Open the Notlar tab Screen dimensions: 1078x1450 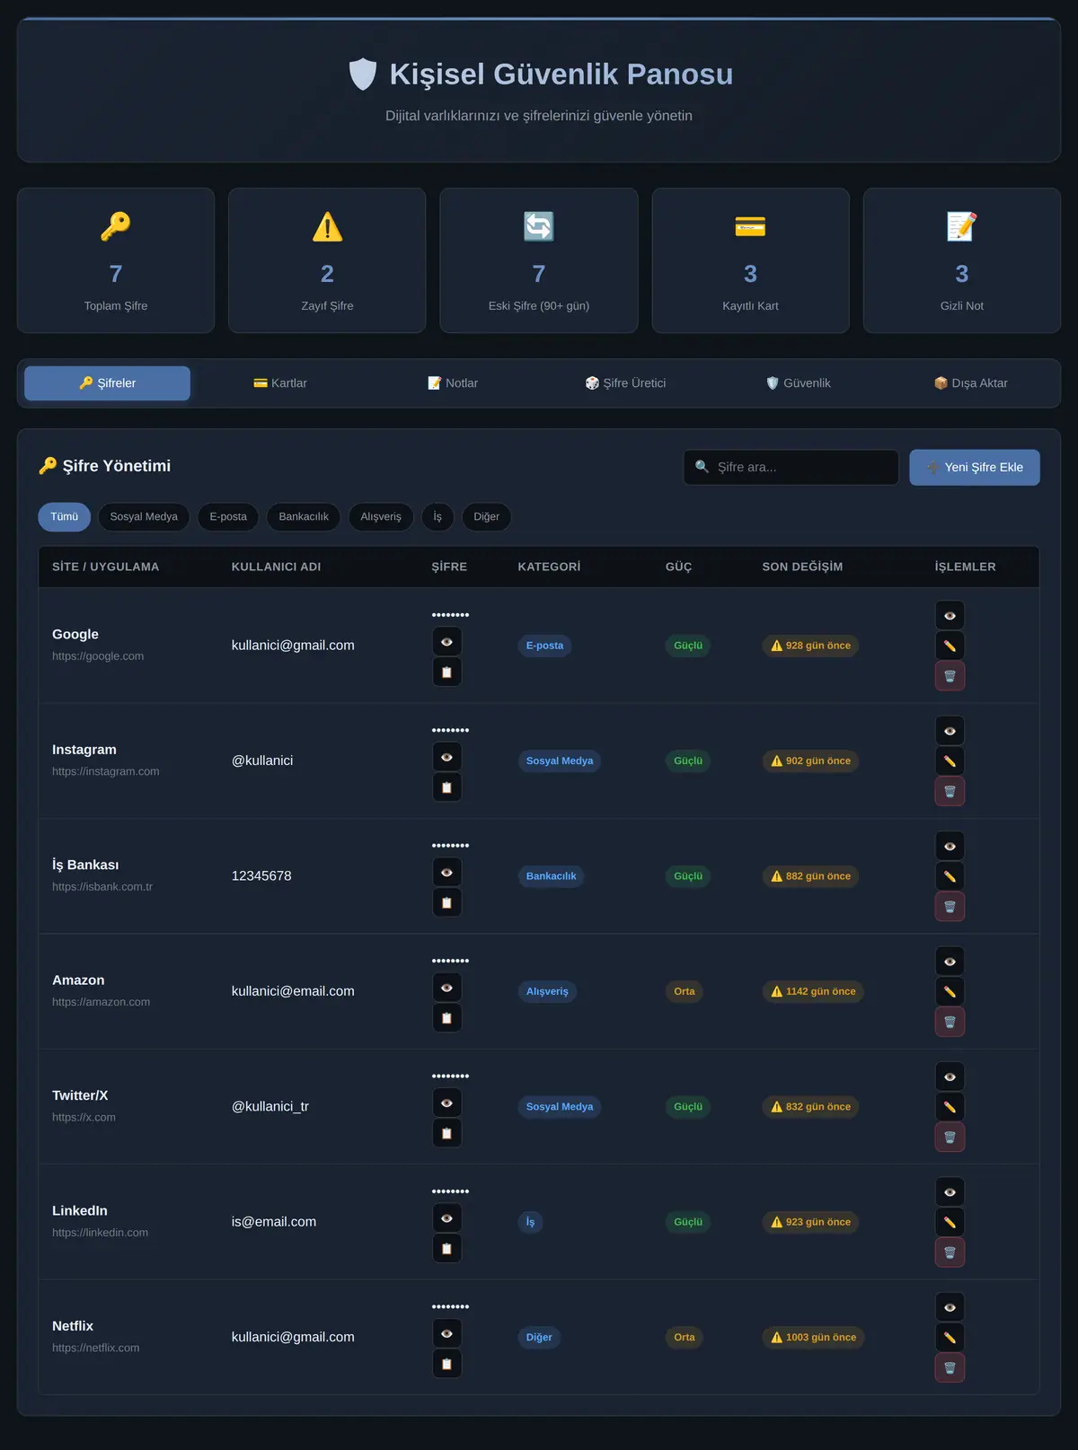453,383
